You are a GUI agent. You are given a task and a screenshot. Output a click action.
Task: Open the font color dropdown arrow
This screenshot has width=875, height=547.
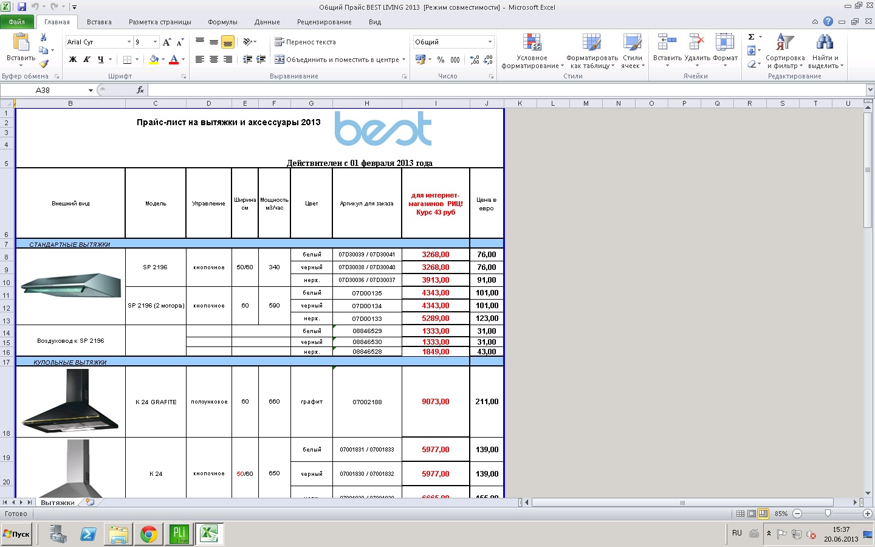(x=183, y=60)
